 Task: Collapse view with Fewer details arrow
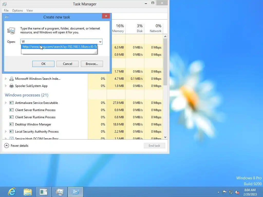click(6, 146)
